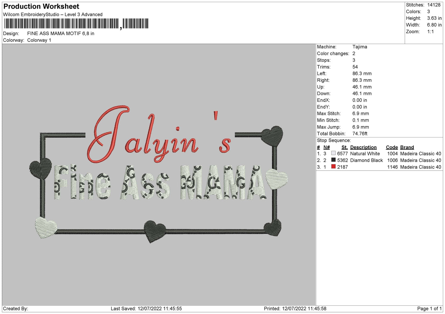This screenshot has height=314, width=445.
Task: Click 'Madeira Classic 40' in row 3
Action: 421,167
